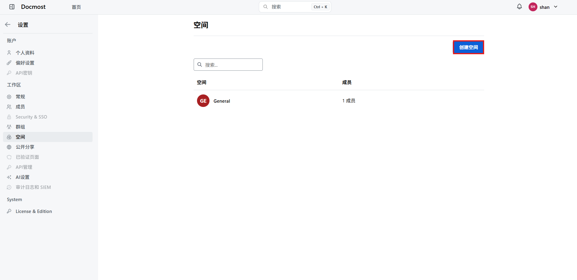Click the GE space avatar
This screenshot has width=577, height=280.
coord(203,101)
